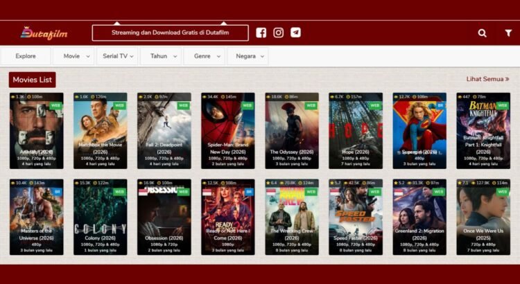
Task: Open the Tahun dropdown
Action: 161,56
